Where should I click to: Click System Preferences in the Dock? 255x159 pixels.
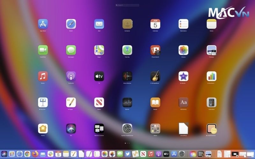[182, 154]
